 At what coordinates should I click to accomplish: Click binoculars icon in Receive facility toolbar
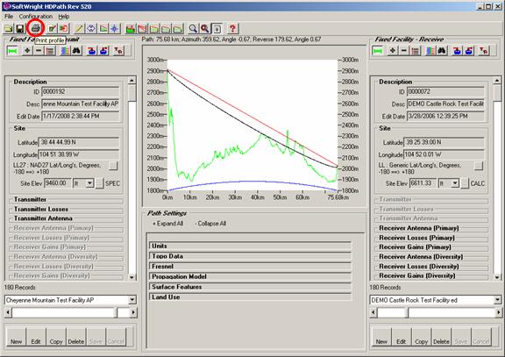pos(442,51)
